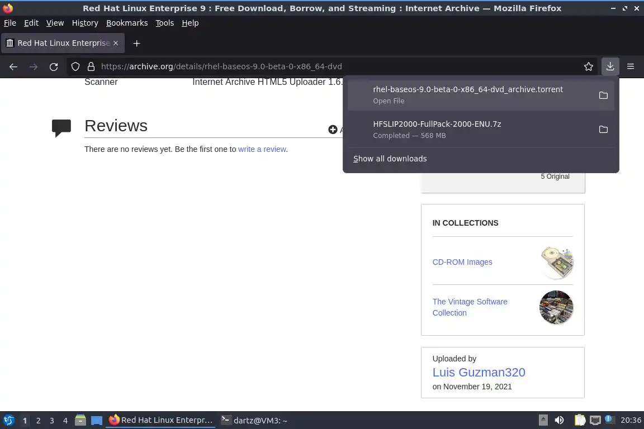Open the Edit menu
This screenshot has width=644, height=429.
click(x=31, y=23)
